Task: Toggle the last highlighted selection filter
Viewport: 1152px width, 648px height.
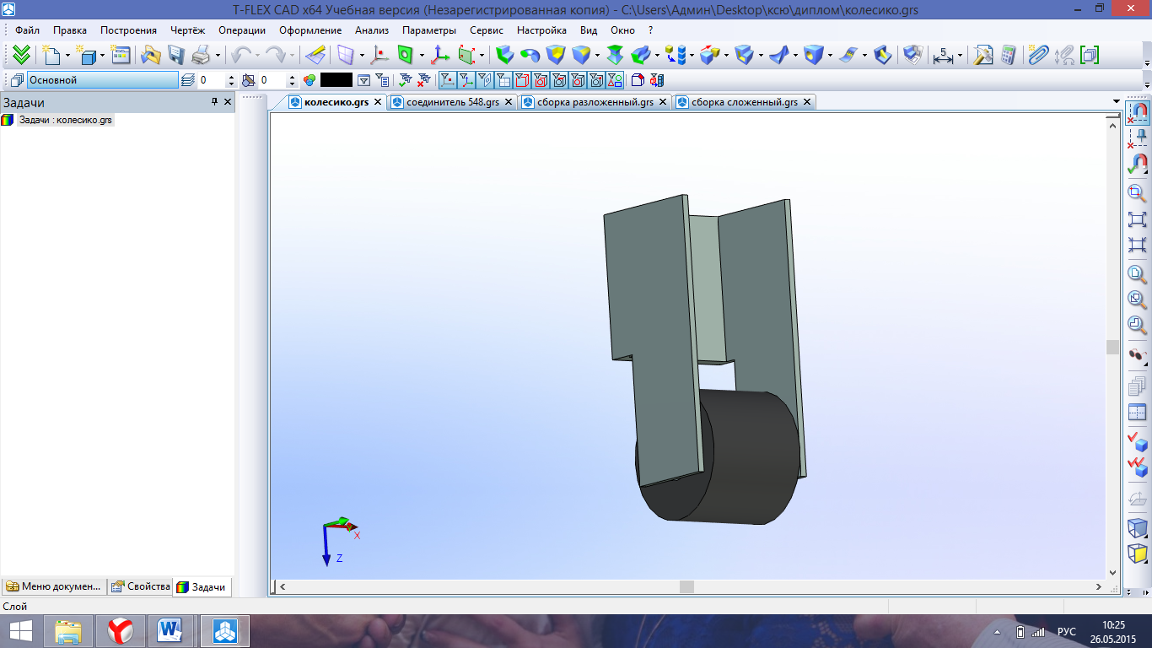Action: pos(615,80)
